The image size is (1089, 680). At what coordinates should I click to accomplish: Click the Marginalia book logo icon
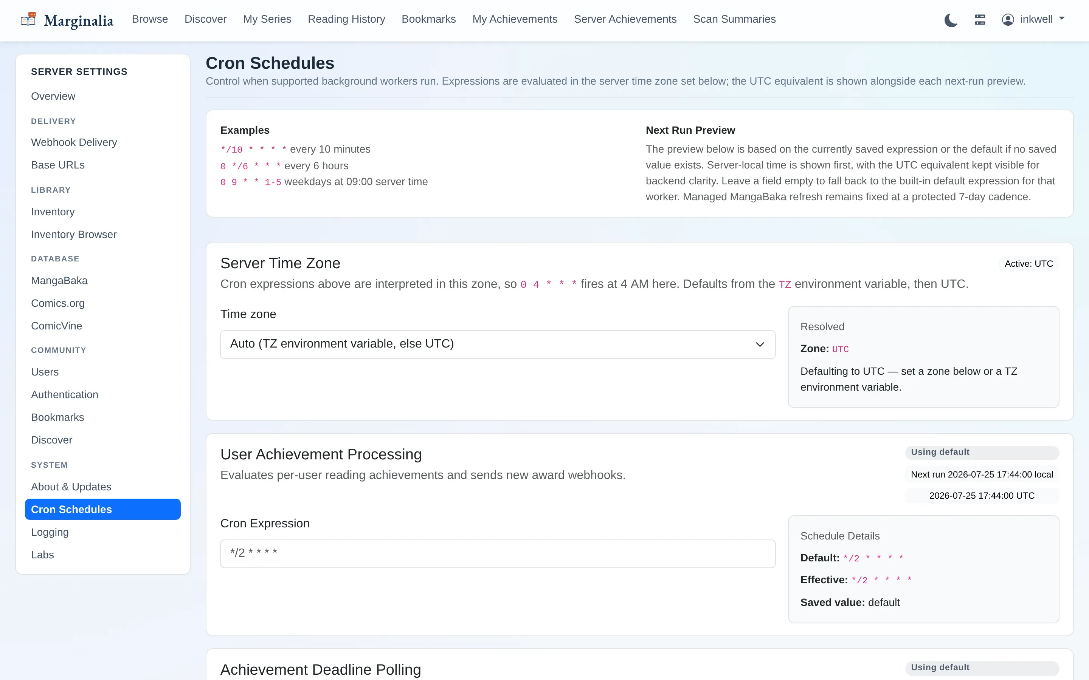click(x=28, y=19)
